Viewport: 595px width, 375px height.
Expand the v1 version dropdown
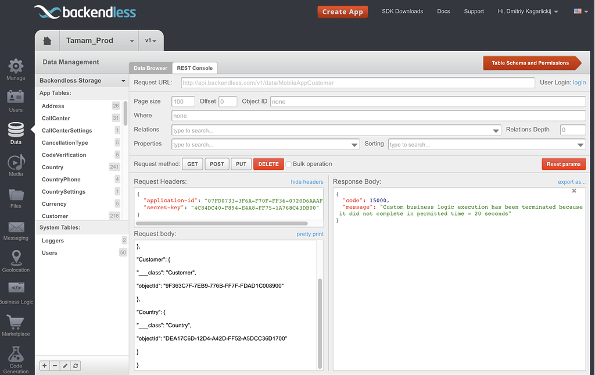[150, 40]
